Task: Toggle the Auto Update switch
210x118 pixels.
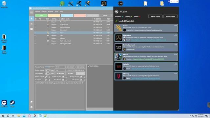Action: click(83, 80)
